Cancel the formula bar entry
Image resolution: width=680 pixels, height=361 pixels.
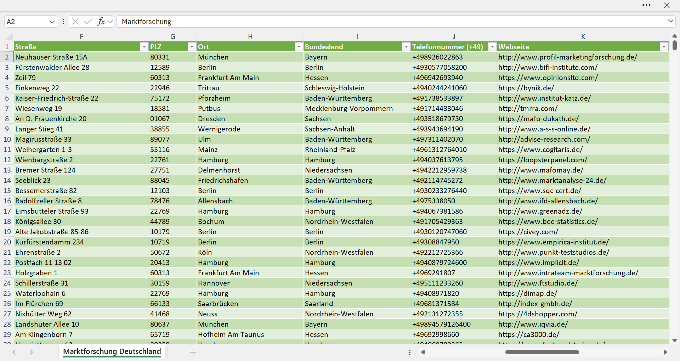click(x=75, y=22)
